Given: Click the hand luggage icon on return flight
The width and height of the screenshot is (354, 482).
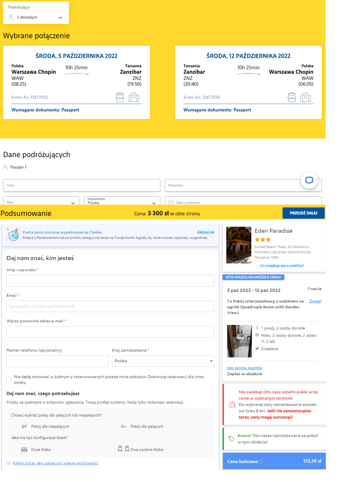Looking at the screenshot, I should click(292, 98).
